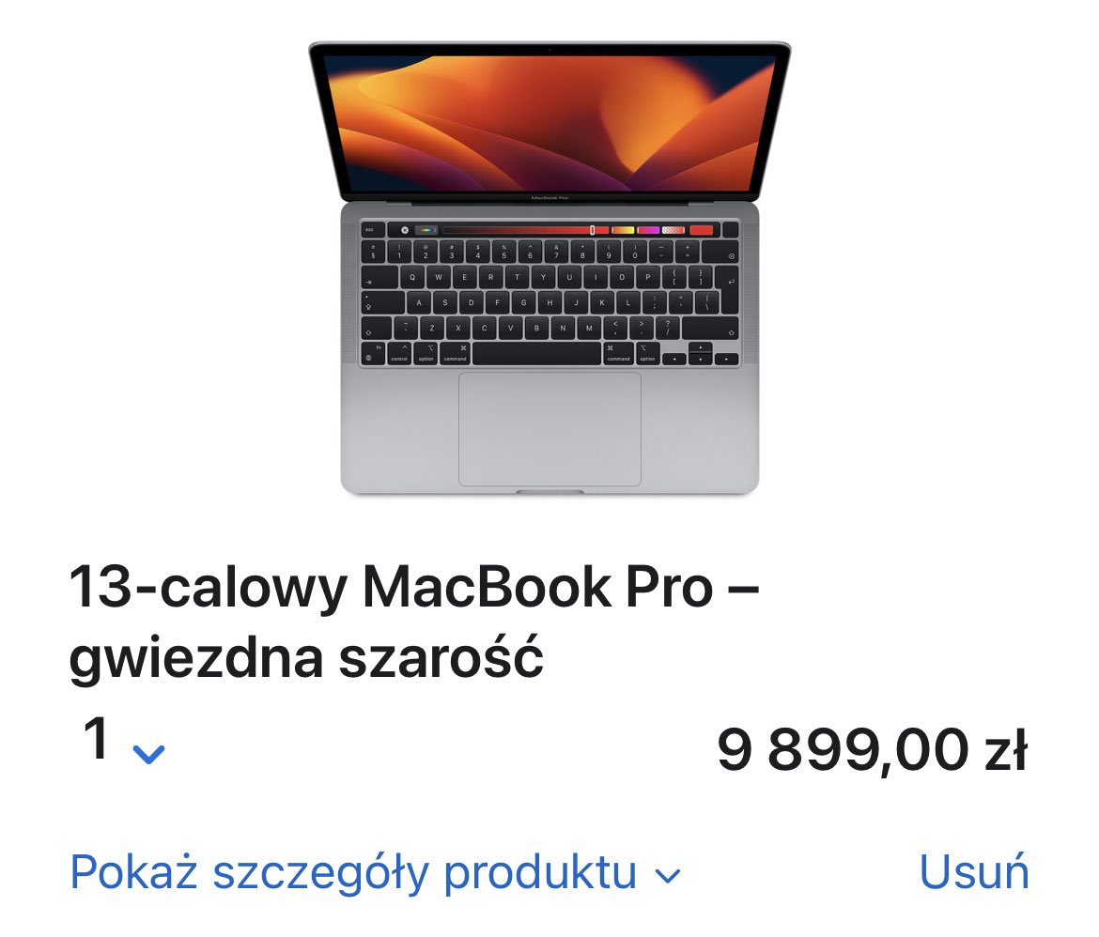The image size is (1099, 937).
Task: Click chevron beside "Pokaż szczegóły produktu"
Action: pyautogui.click(x=667, y=876)
